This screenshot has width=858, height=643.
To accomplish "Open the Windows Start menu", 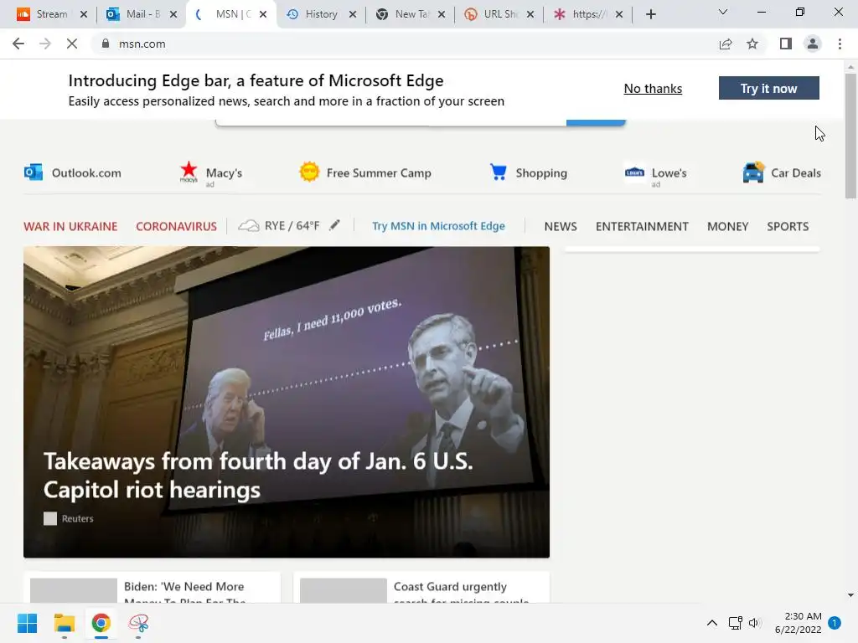I will pos(27,623).
